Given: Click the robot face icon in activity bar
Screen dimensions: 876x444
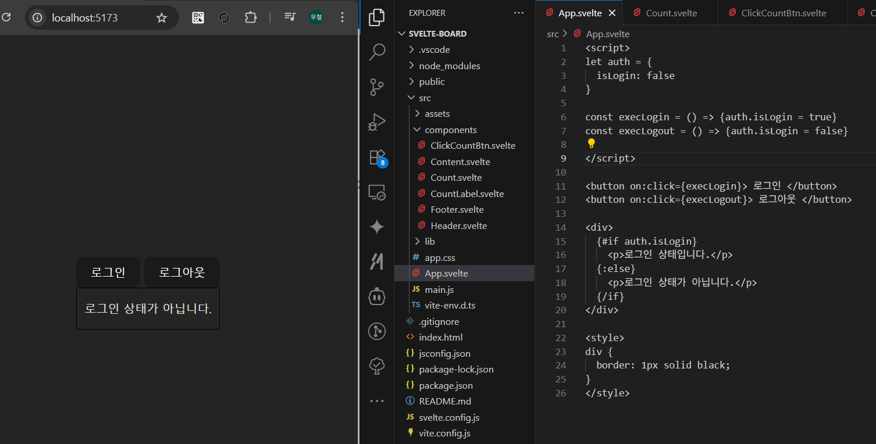Looking at the screenshot, I should coord(377,296).
